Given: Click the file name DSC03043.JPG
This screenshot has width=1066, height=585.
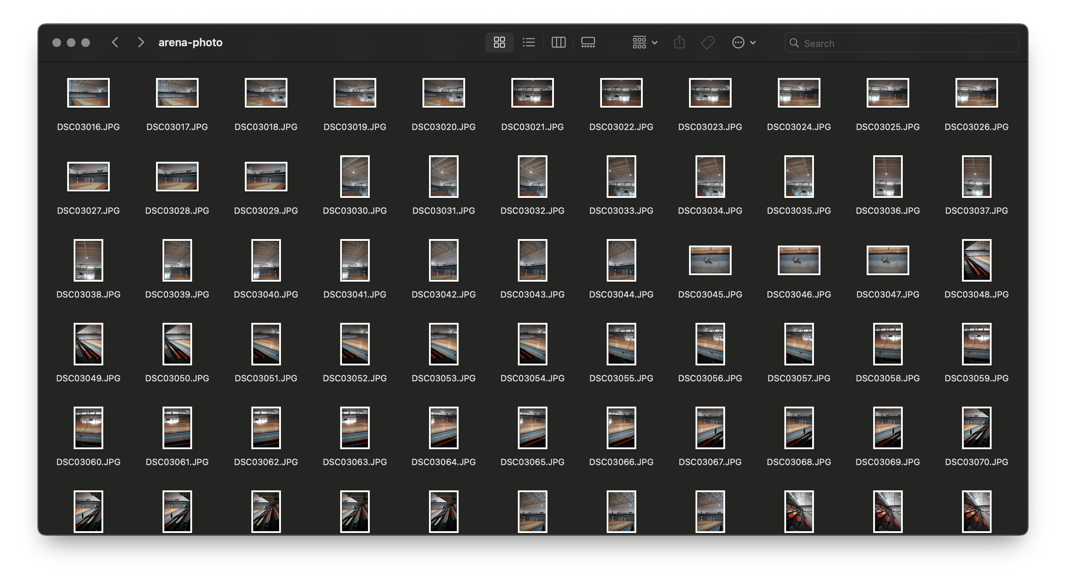Looking at the screenshot, I should click(x=533, y=295).
